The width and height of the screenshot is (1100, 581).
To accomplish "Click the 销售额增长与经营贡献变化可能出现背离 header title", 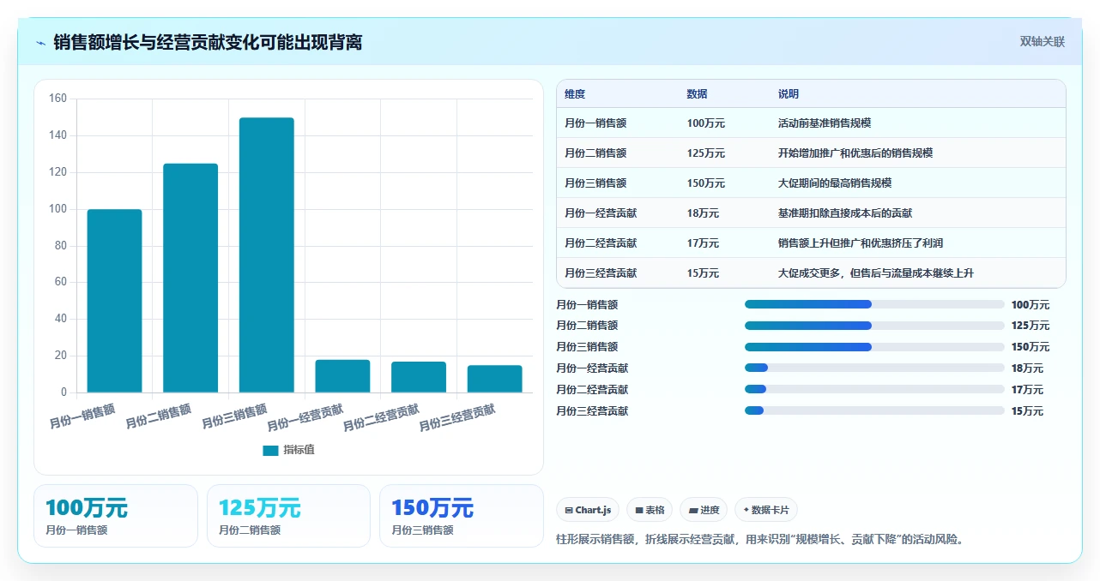I will [208, 43].
